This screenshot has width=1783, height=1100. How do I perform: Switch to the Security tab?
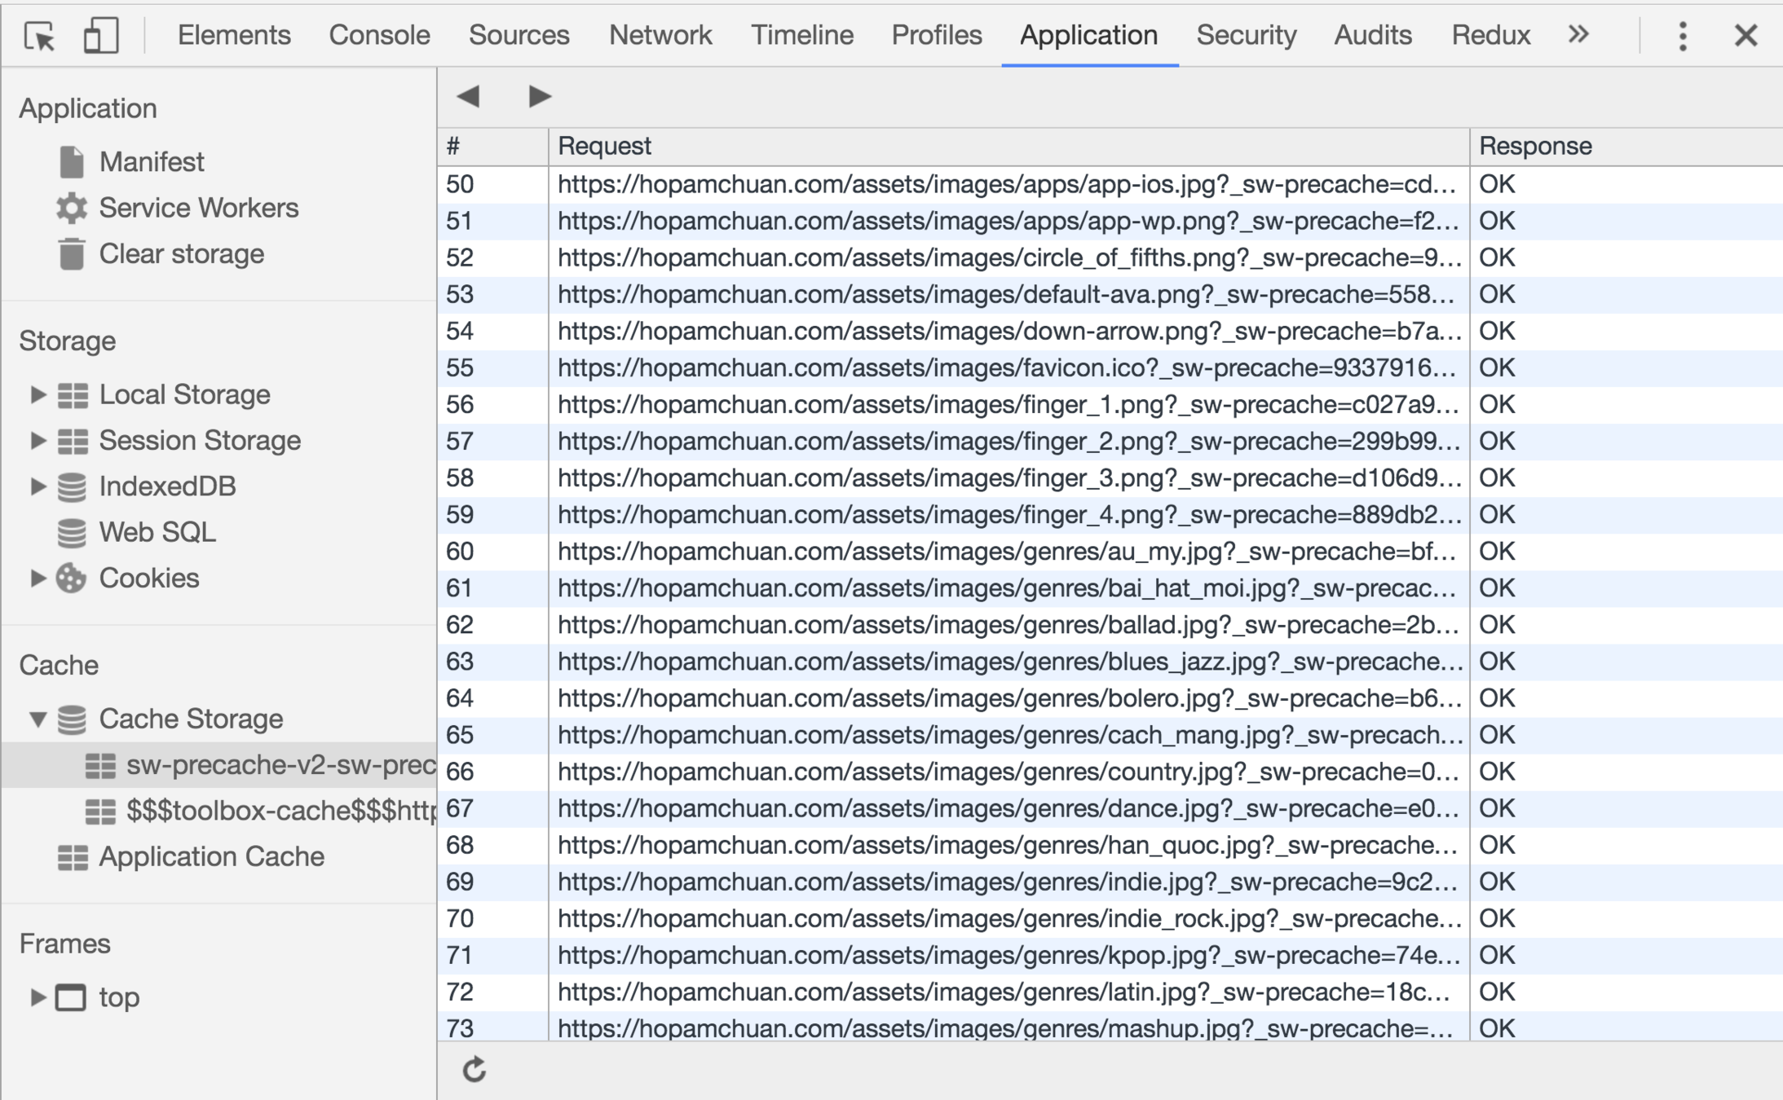(1245, 35)
